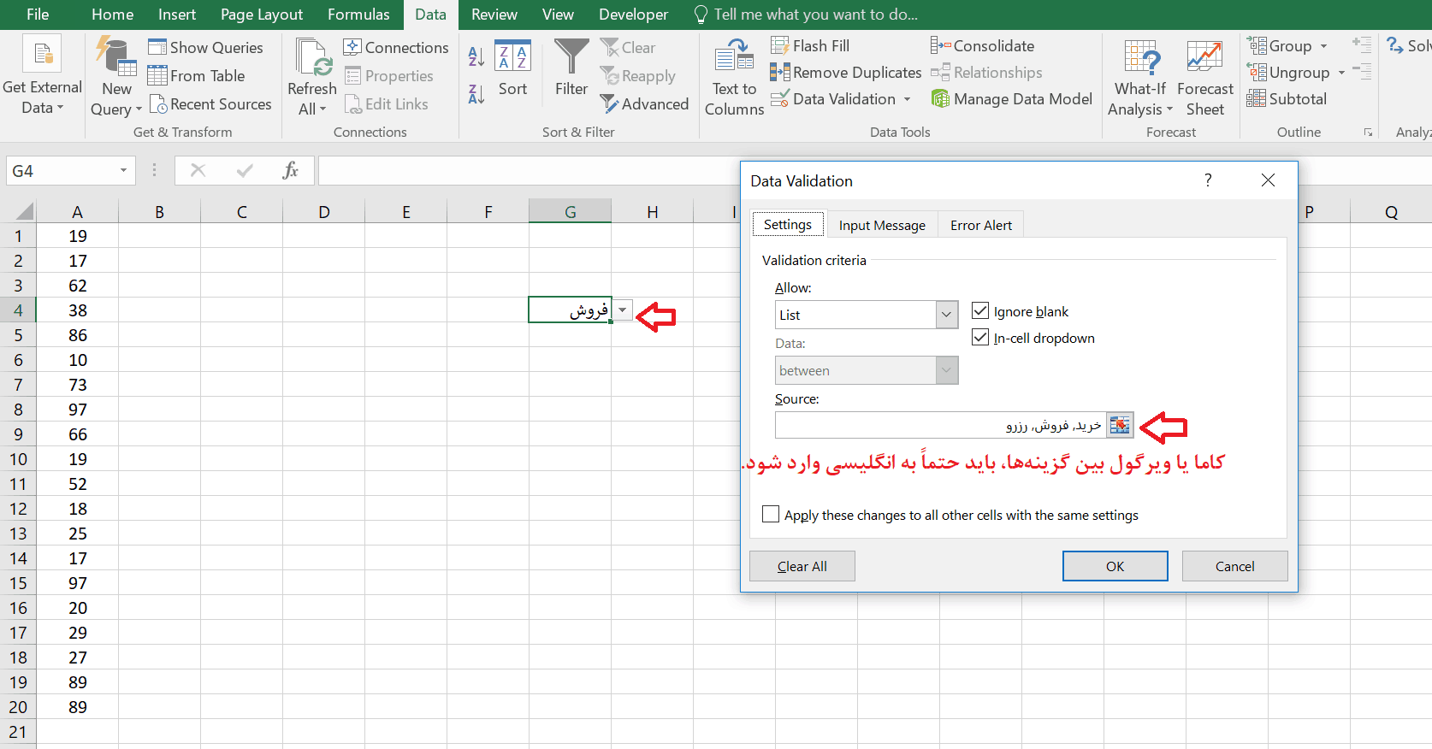Select the Developer tab
1432x749 pixels.
tap(633, 15)
